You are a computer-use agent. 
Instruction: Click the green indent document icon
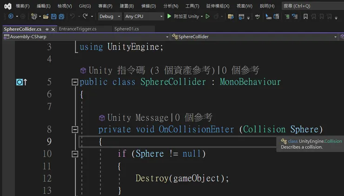coord(287,16)
